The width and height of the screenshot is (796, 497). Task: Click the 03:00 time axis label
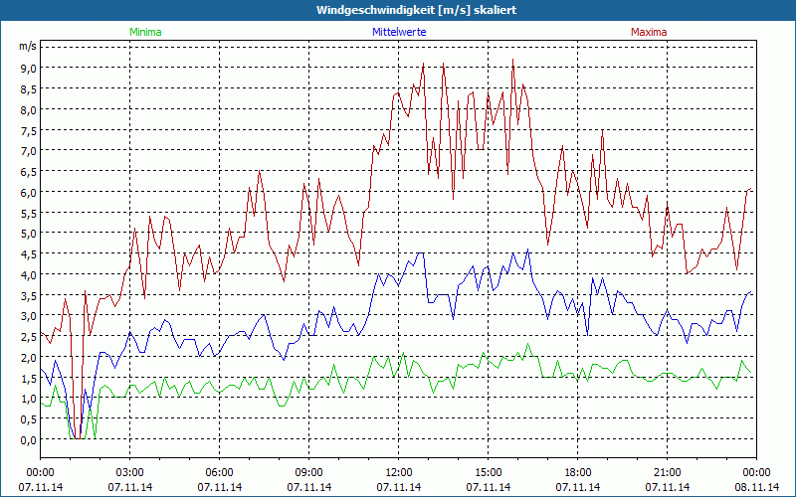[130, 473]
